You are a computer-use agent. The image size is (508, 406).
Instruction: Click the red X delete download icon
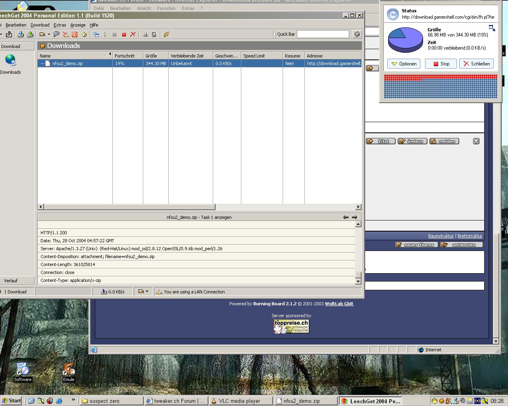pyautogui.click(x=133, y=34)
